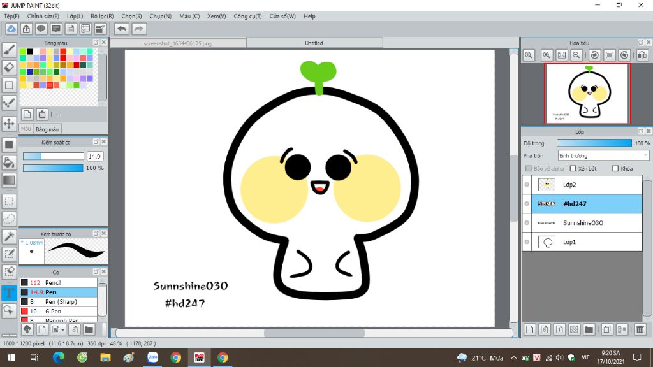Screen dimensions: 653x367
Task: Switch to screenshot_1634436175.png tab
Action: coord(179,43)
